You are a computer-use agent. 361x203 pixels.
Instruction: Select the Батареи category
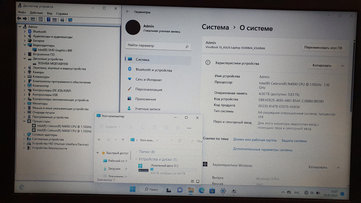pyautogui.click(x=39, y=41)
